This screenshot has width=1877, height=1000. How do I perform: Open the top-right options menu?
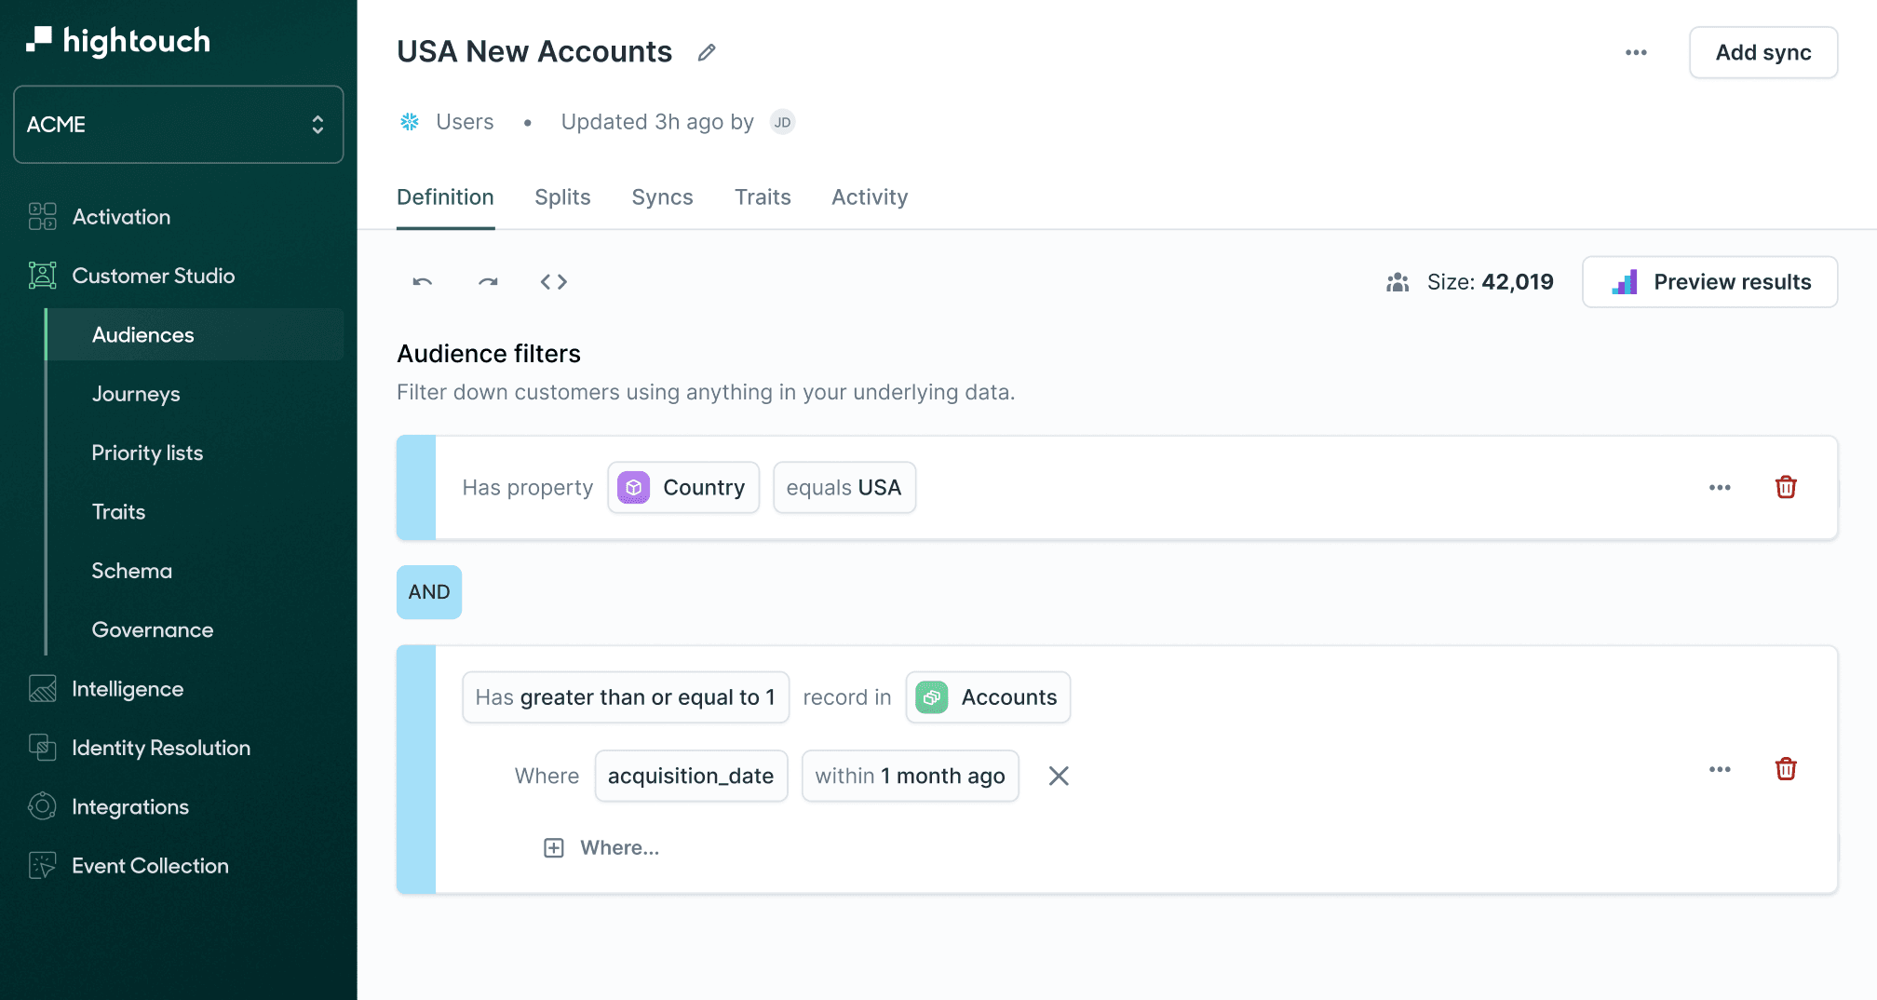(1635, 52)
